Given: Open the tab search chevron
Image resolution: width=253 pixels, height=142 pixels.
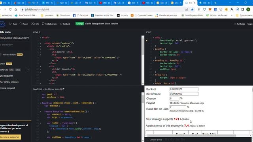Looking at the screenshot, I should [230, 3].
